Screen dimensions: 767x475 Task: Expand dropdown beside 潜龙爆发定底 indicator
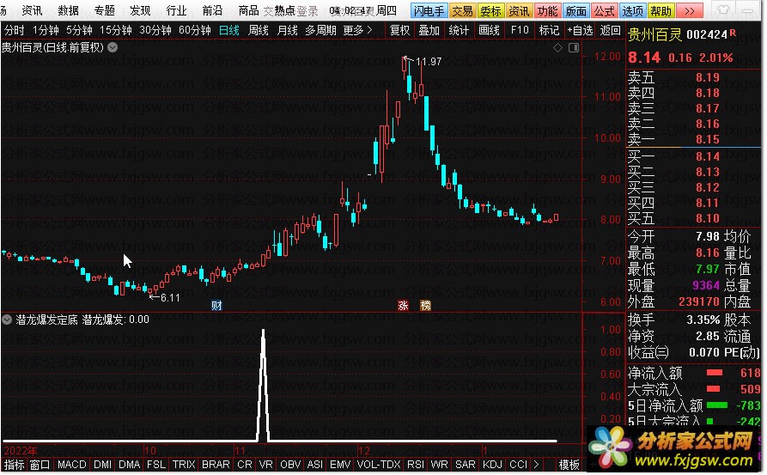(x=7, y=320)
